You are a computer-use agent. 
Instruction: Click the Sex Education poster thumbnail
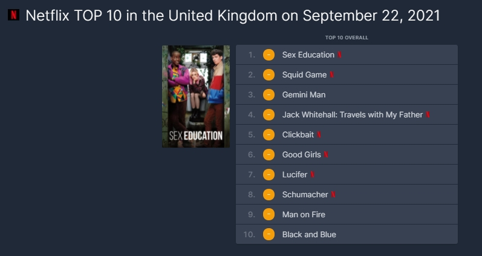point(196,96)
